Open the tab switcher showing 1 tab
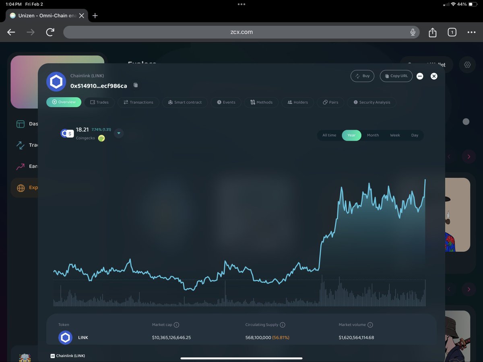 click(452, 32)
